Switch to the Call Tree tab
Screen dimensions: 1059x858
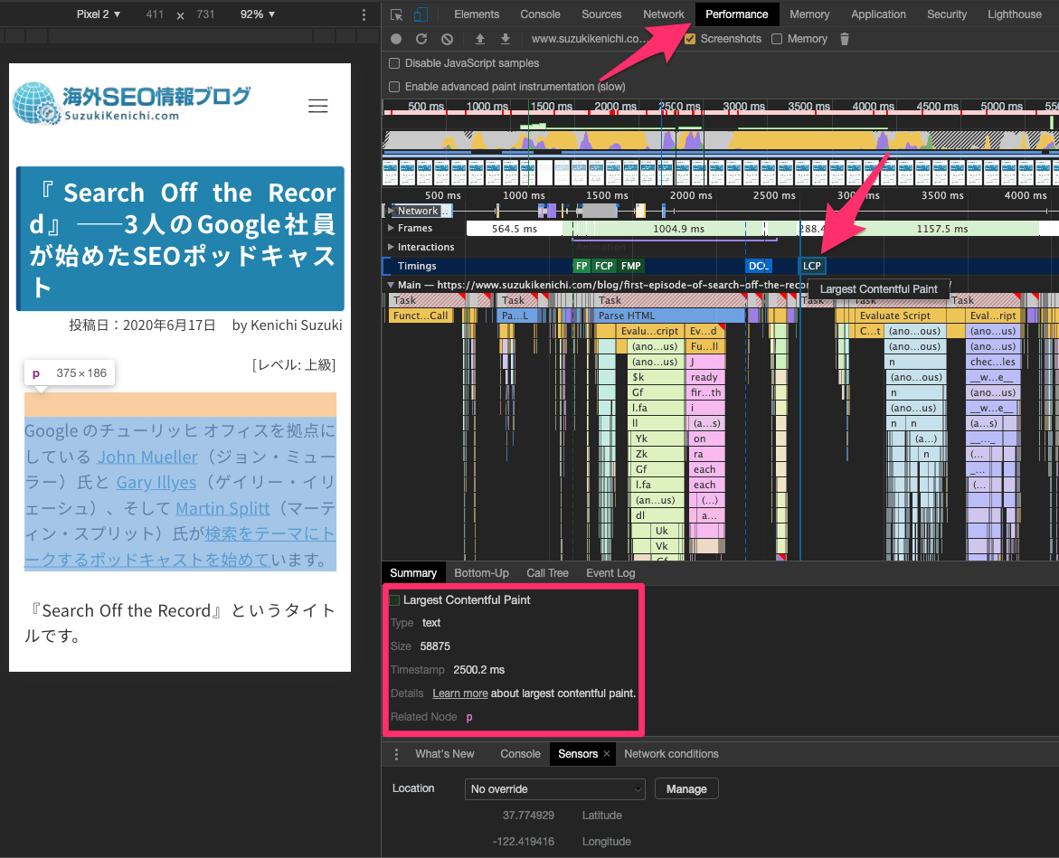[548, 573]
